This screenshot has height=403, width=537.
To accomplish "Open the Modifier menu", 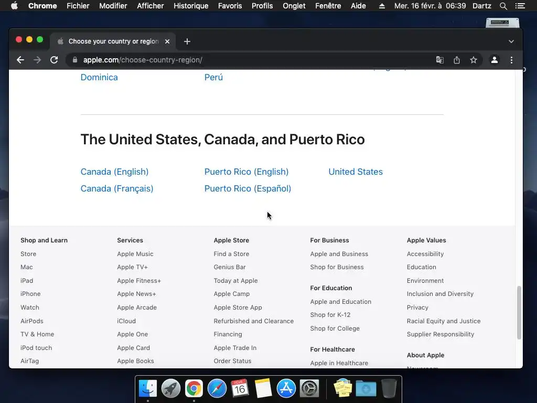I will 113,6.
